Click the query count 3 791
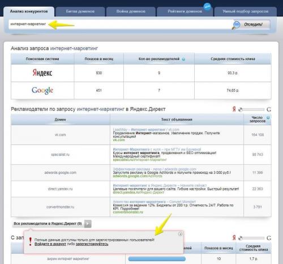The width and height of the screenshot is (283, 264). coord(258,207)
